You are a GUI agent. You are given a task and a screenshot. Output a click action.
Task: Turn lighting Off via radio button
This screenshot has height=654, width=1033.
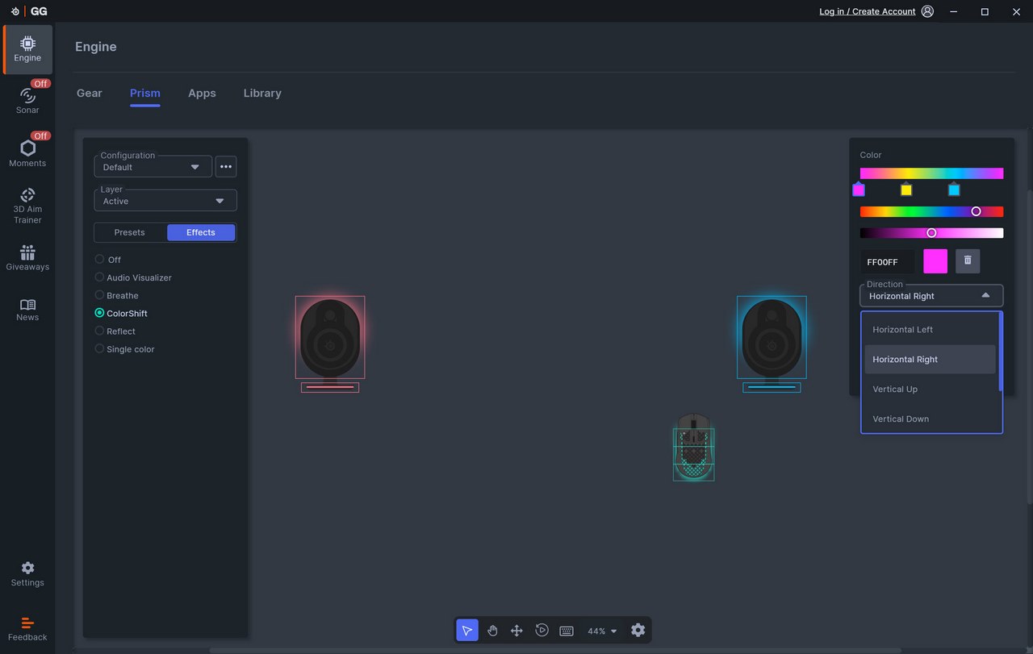click(100, 260)
